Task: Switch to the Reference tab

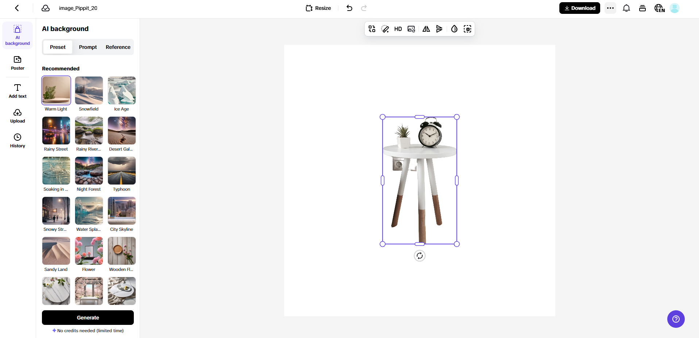Action: (x=118, y=47)
